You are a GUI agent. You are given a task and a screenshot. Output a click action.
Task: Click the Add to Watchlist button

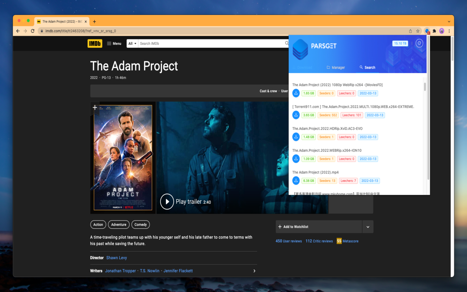pos(319,227)
